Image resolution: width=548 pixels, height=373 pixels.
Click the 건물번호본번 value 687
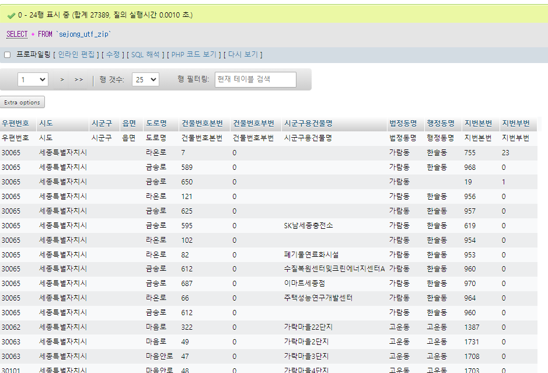click(187, 284)
